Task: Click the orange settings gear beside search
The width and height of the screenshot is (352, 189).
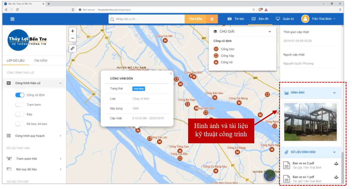Action: pos(212,19)
